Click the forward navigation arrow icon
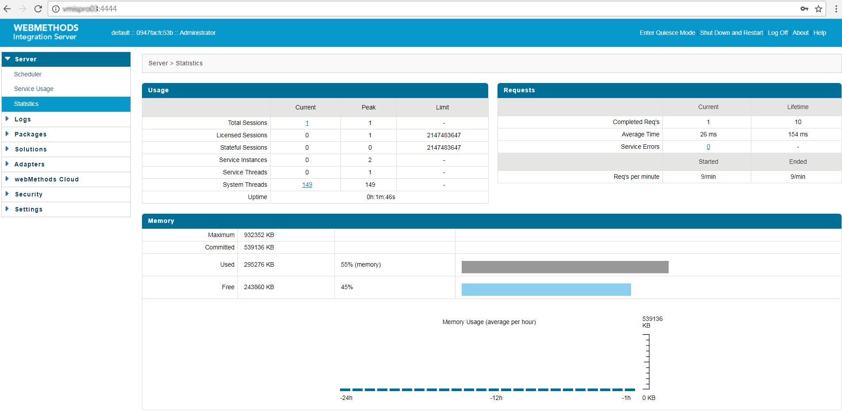The height and width of the screenshot is (411, 842). click(22, 8)
